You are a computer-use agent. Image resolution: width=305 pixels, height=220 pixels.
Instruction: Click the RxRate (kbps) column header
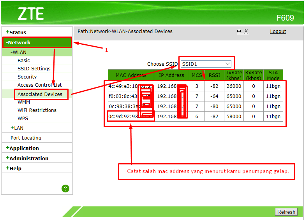254,75
